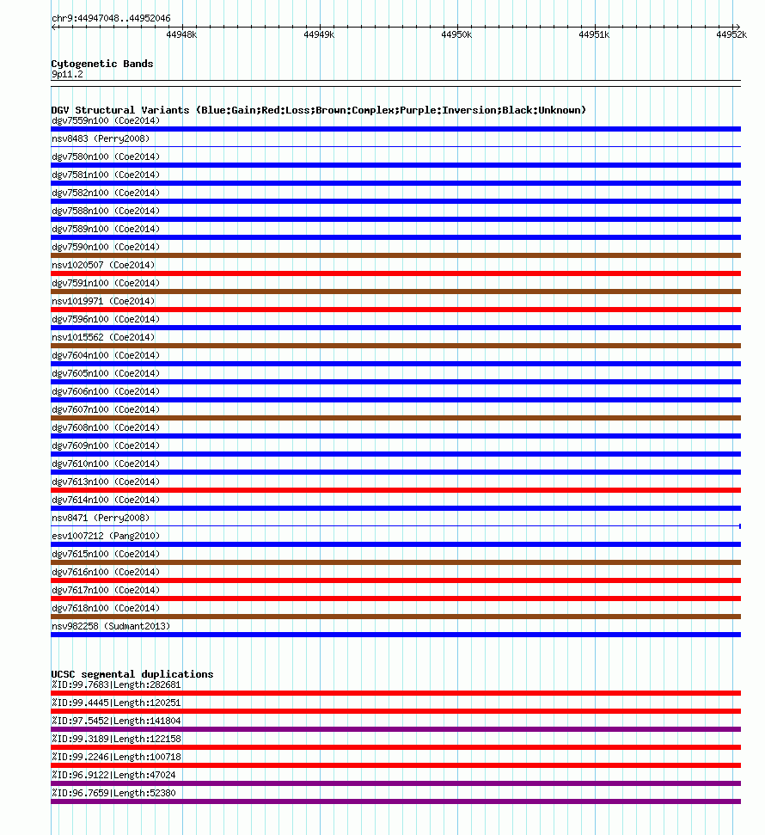Click the 44949k ruler tick label
Viewport: 765px width, 835px height.
(x=319, y=35)
